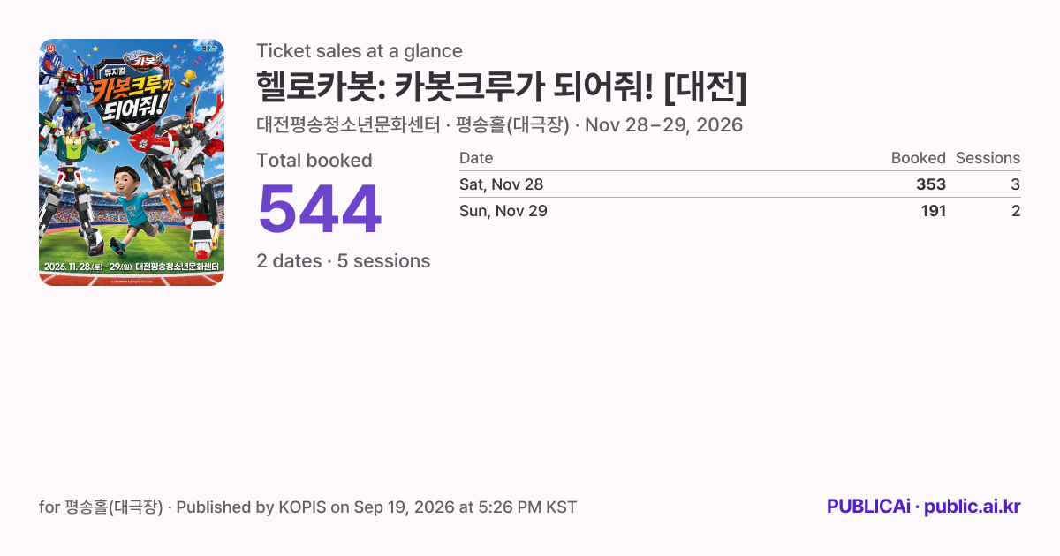This screenshot has height=556, width=1060.
Task: Click the Total booked label
Action: (x=314, y=161)
